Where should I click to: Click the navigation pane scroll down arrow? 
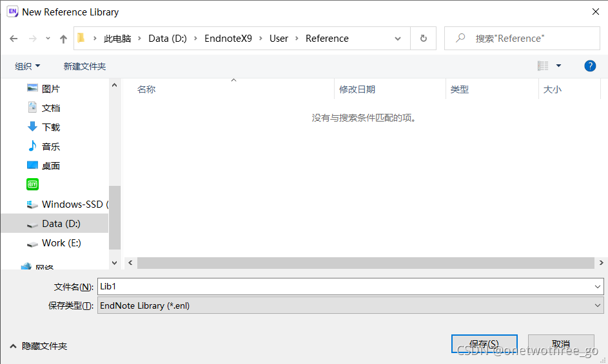point(114,263)
